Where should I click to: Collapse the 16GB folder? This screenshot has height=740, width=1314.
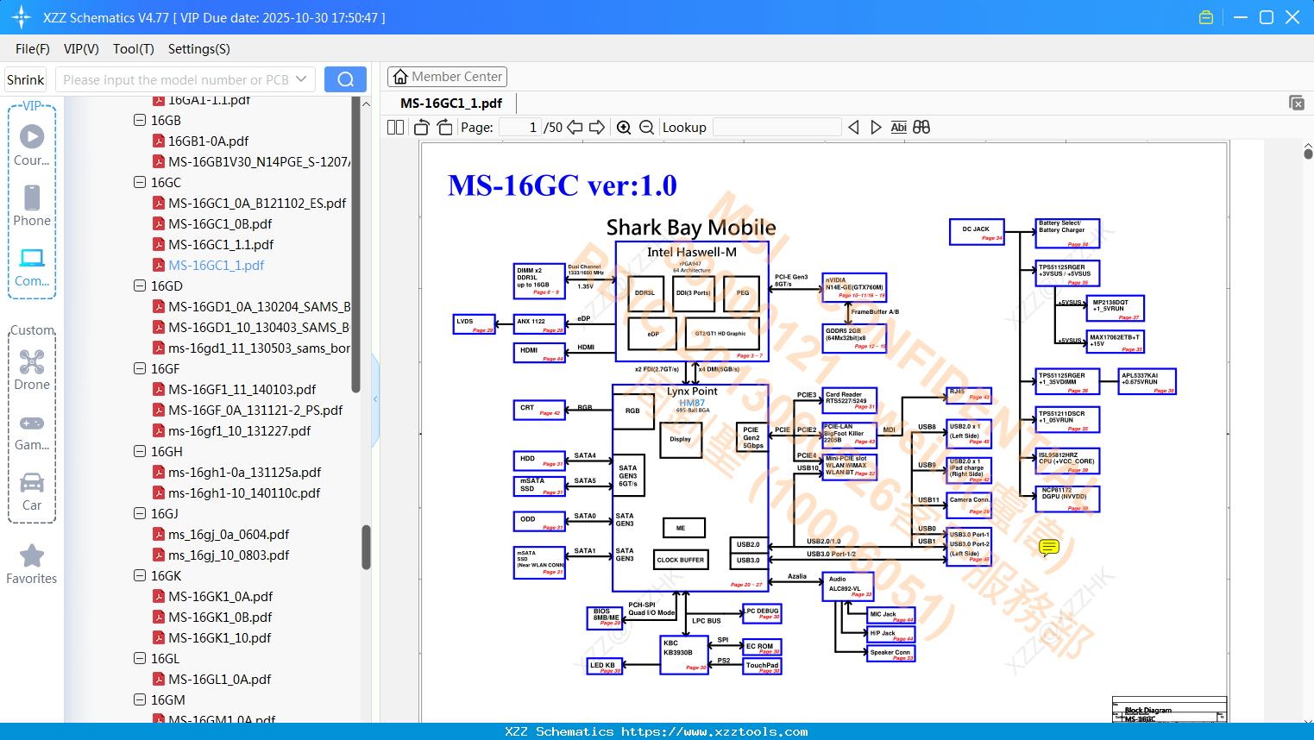[140, 121]
